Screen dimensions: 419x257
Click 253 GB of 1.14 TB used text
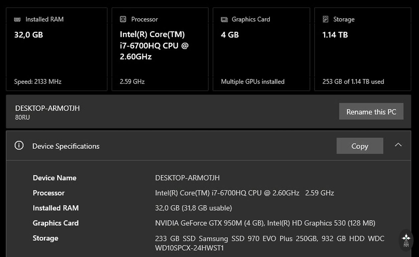tap(353, 82)
